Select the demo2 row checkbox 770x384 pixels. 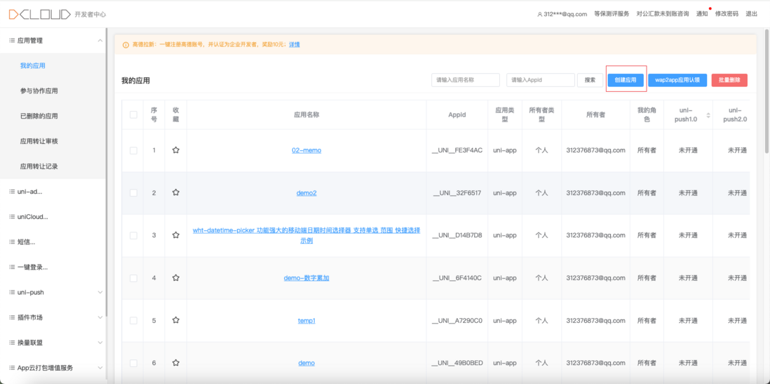tap(133, 193)
